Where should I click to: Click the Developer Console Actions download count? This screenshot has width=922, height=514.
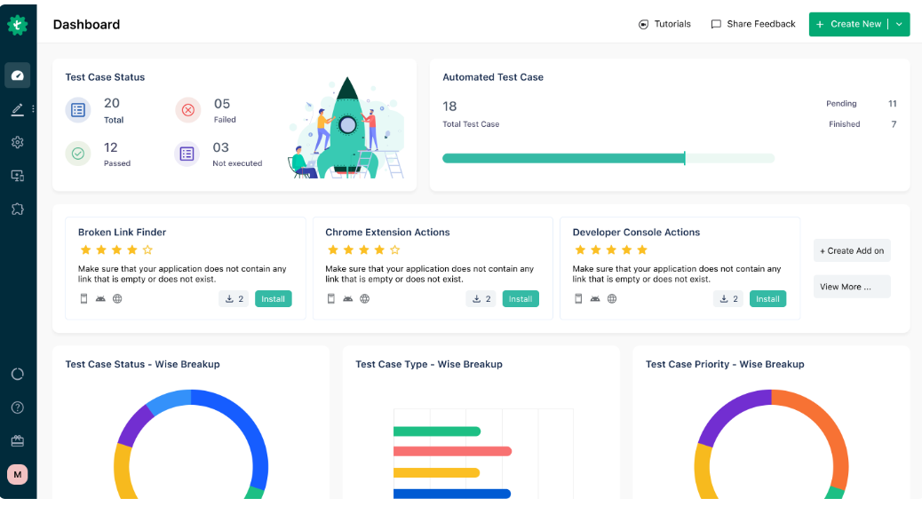[x=728, y=299]
